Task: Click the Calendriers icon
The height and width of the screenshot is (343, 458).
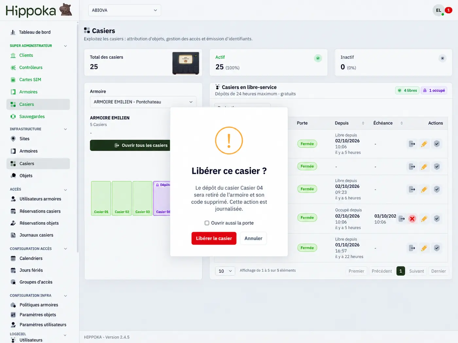Action: click(13, 258)
